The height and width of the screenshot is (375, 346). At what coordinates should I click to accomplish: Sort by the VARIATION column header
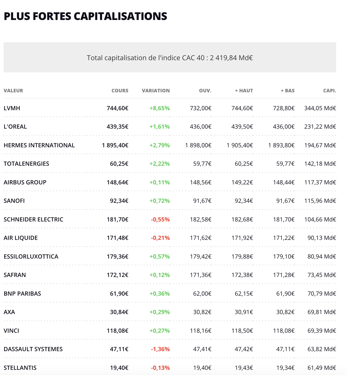[x=156, y=91]
